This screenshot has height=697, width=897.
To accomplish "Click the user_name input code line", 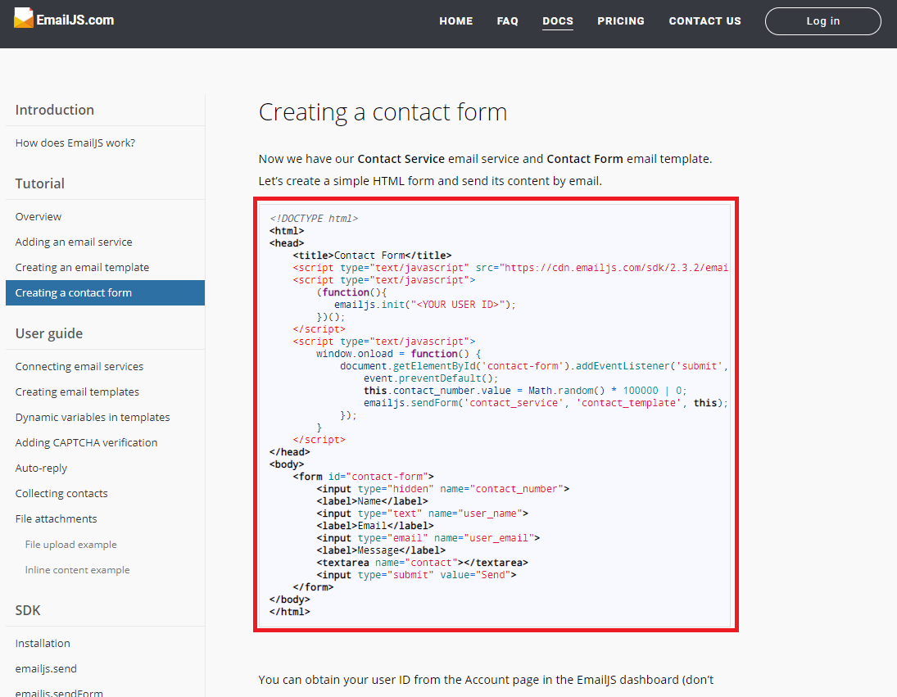I will (422, 514).
